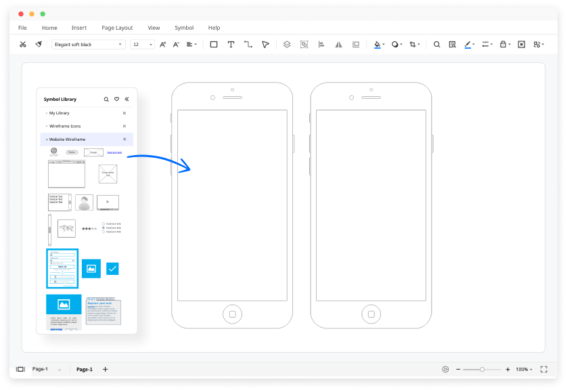Open the Crop tool dropdown
The image size is (567, 390).
(x=414, y=44)
